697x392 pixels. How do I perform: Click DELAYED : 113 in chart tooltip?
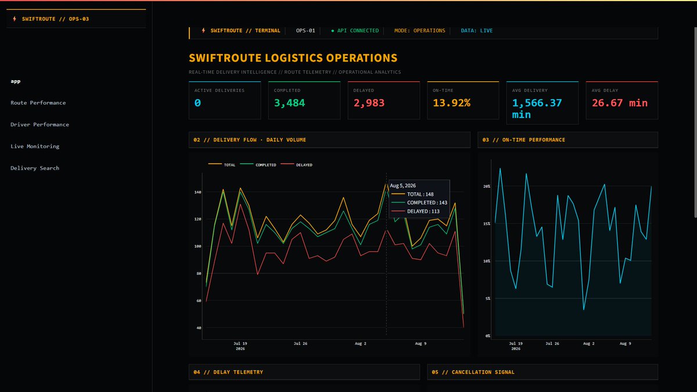[423, 211]
